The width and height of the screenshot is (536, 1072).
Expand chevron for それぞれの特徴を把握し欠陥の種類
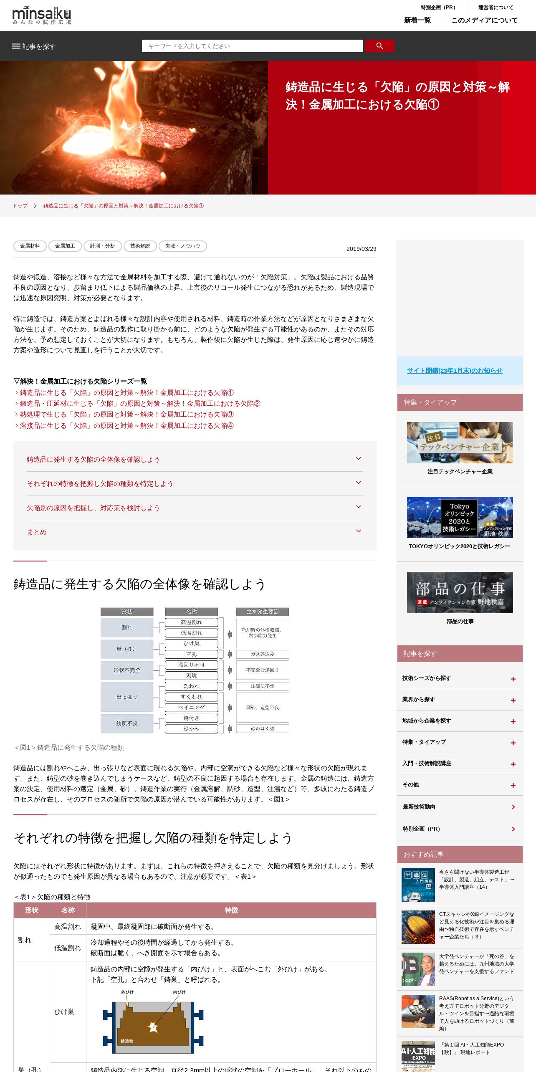pyautogui.click(x=358, y=483)
